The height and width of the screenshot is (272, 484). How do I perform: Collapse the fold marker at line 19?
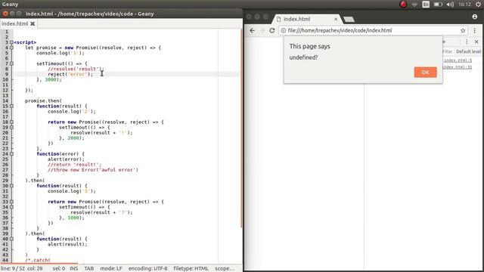11,128
